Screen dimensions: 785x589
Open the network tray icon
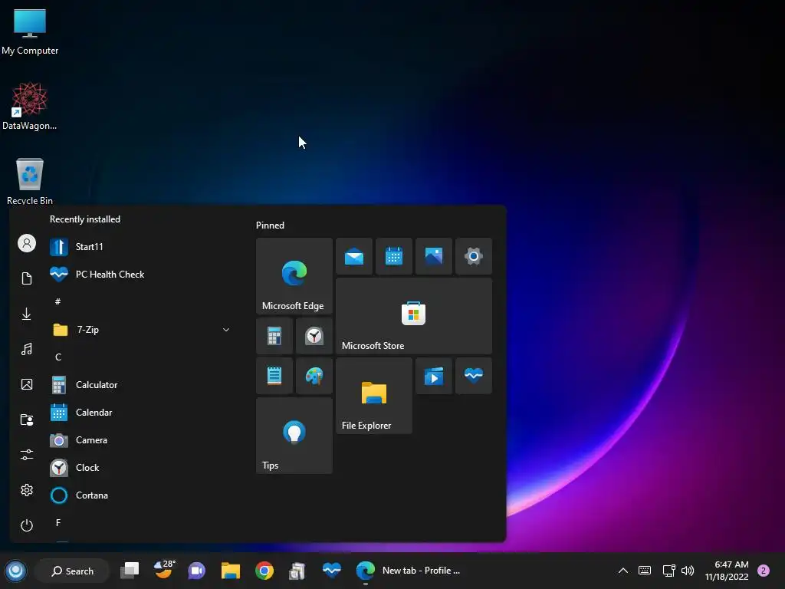tap(668, 571)
